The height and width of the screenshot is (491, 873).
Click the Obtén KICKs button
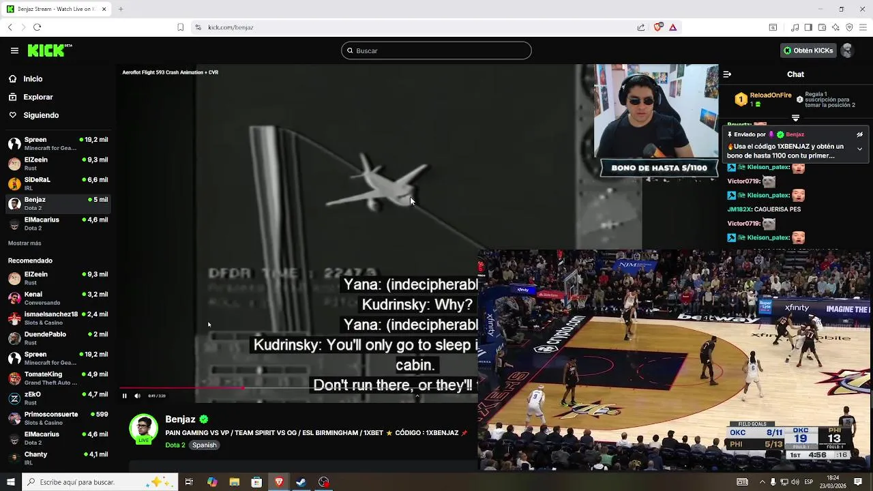click(x=808, y=50)
